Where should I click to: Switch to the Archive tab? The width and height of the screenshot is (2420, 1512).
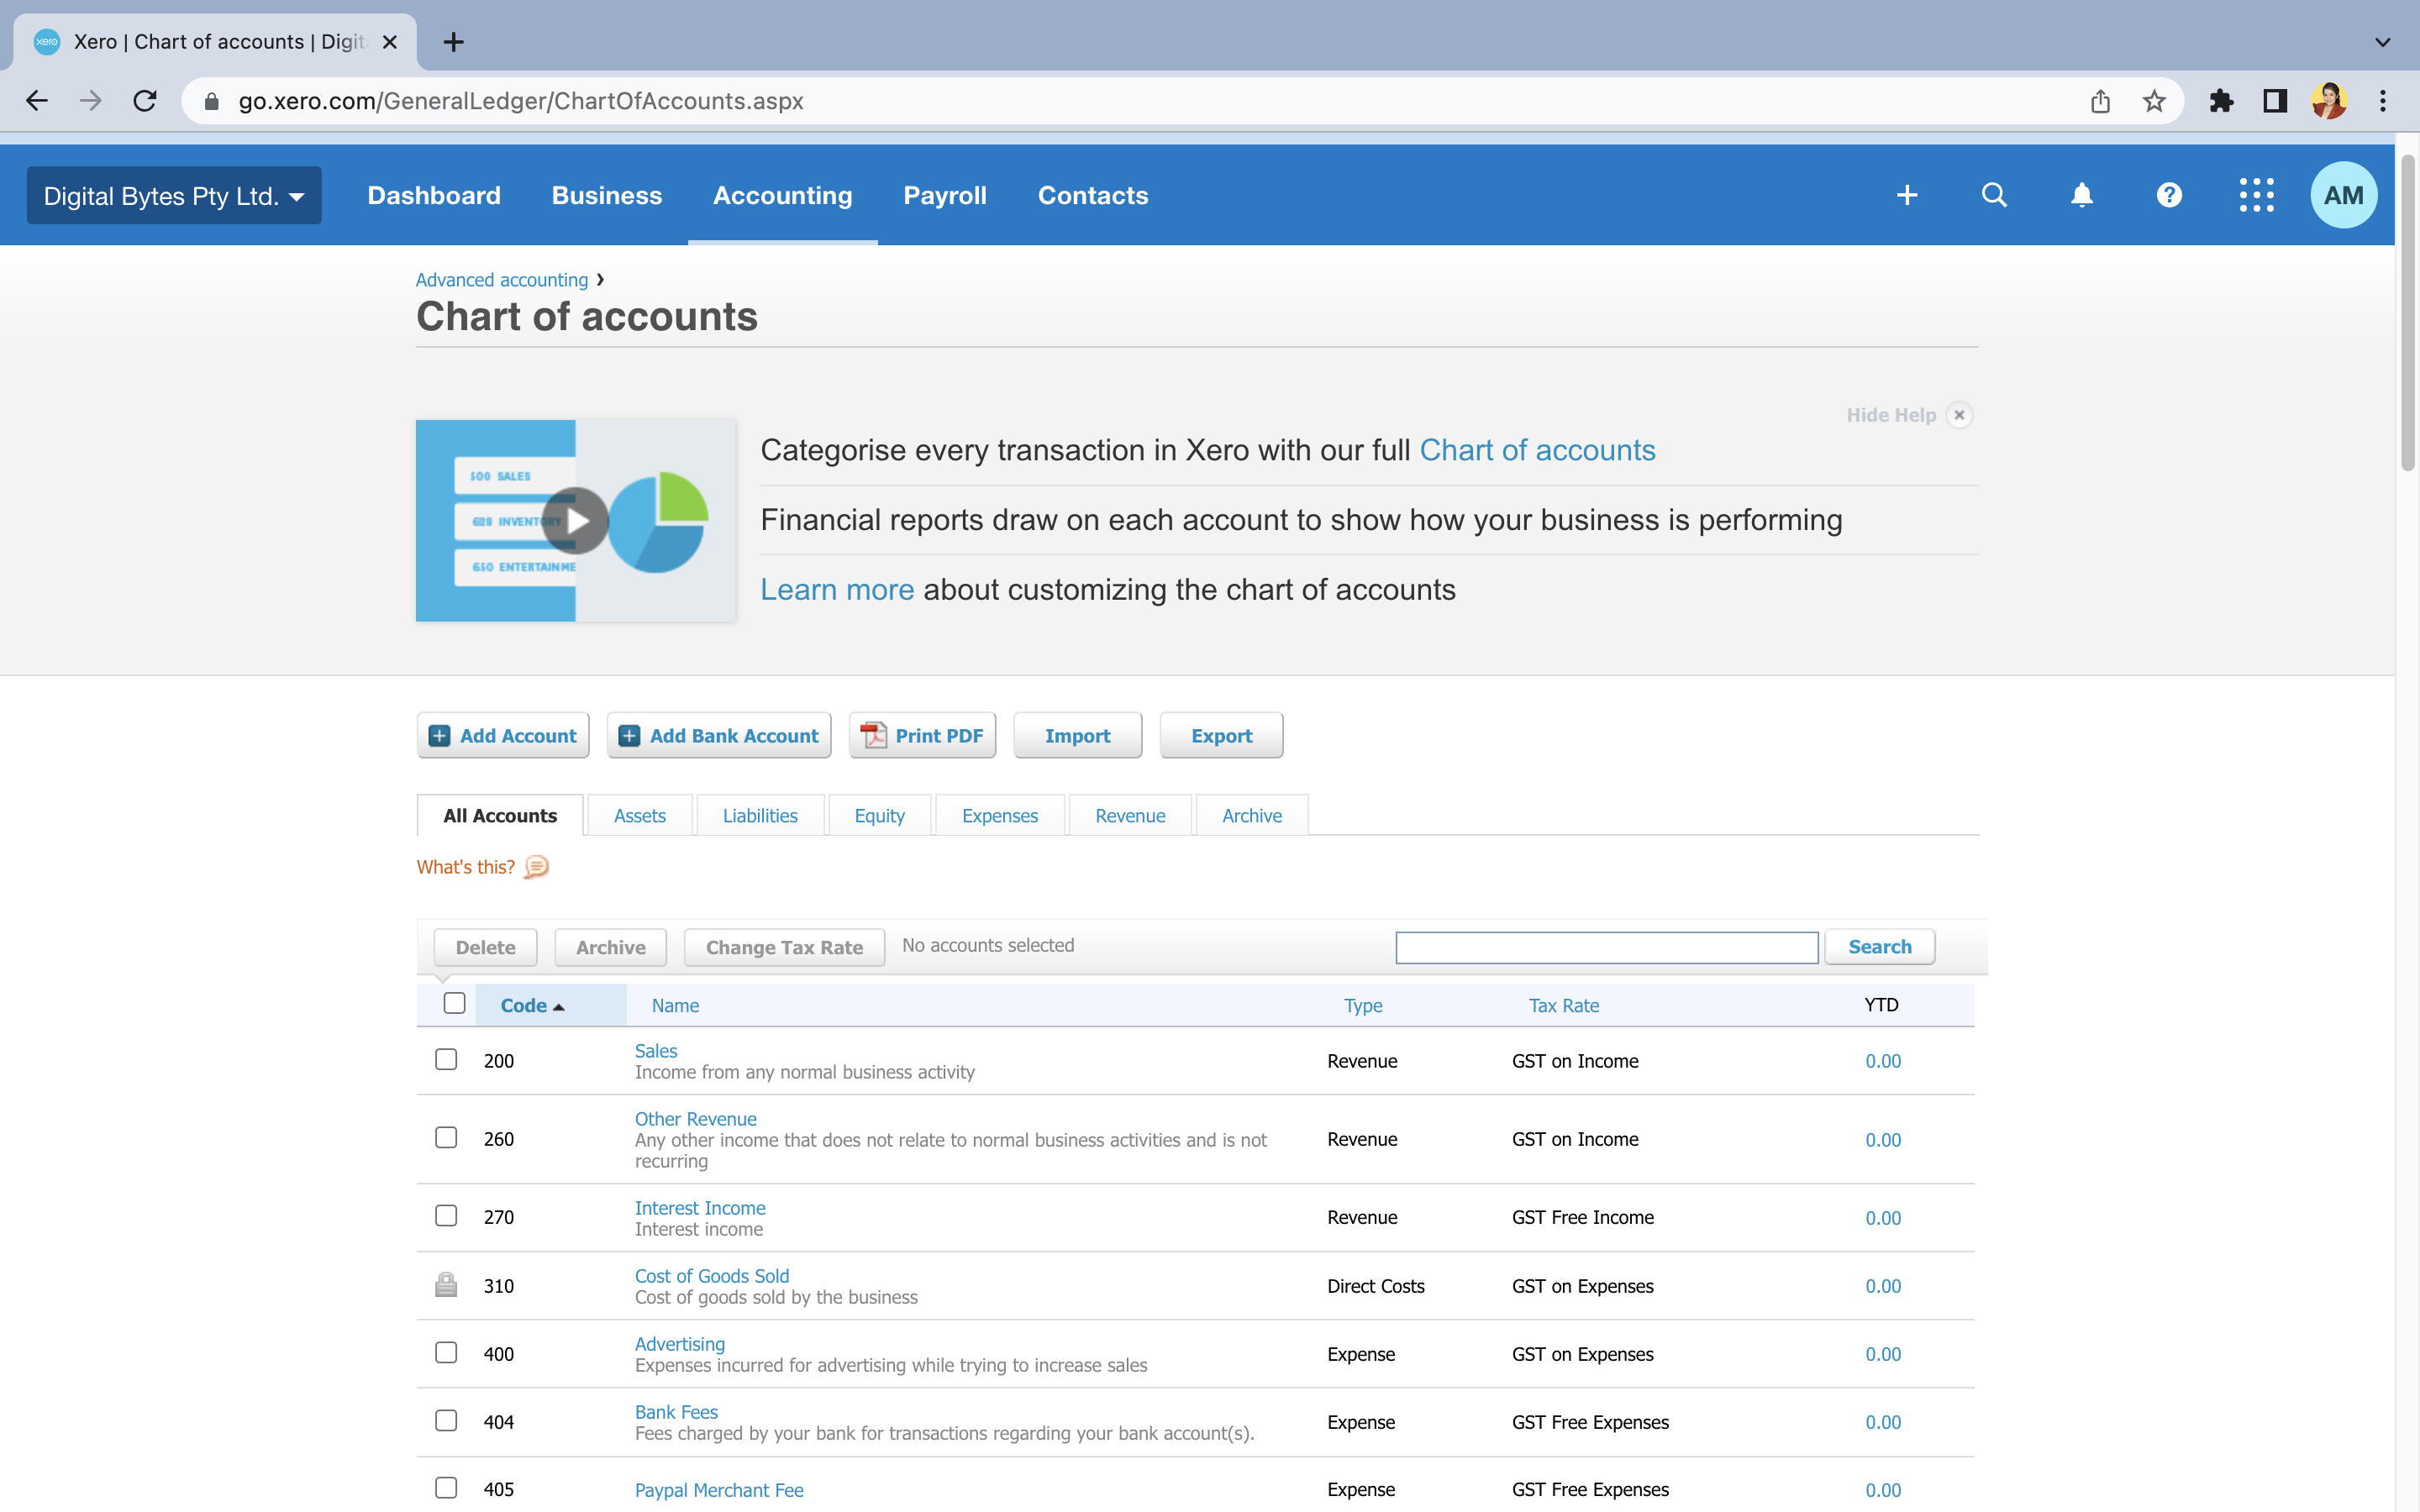[x=1251, y=815]
